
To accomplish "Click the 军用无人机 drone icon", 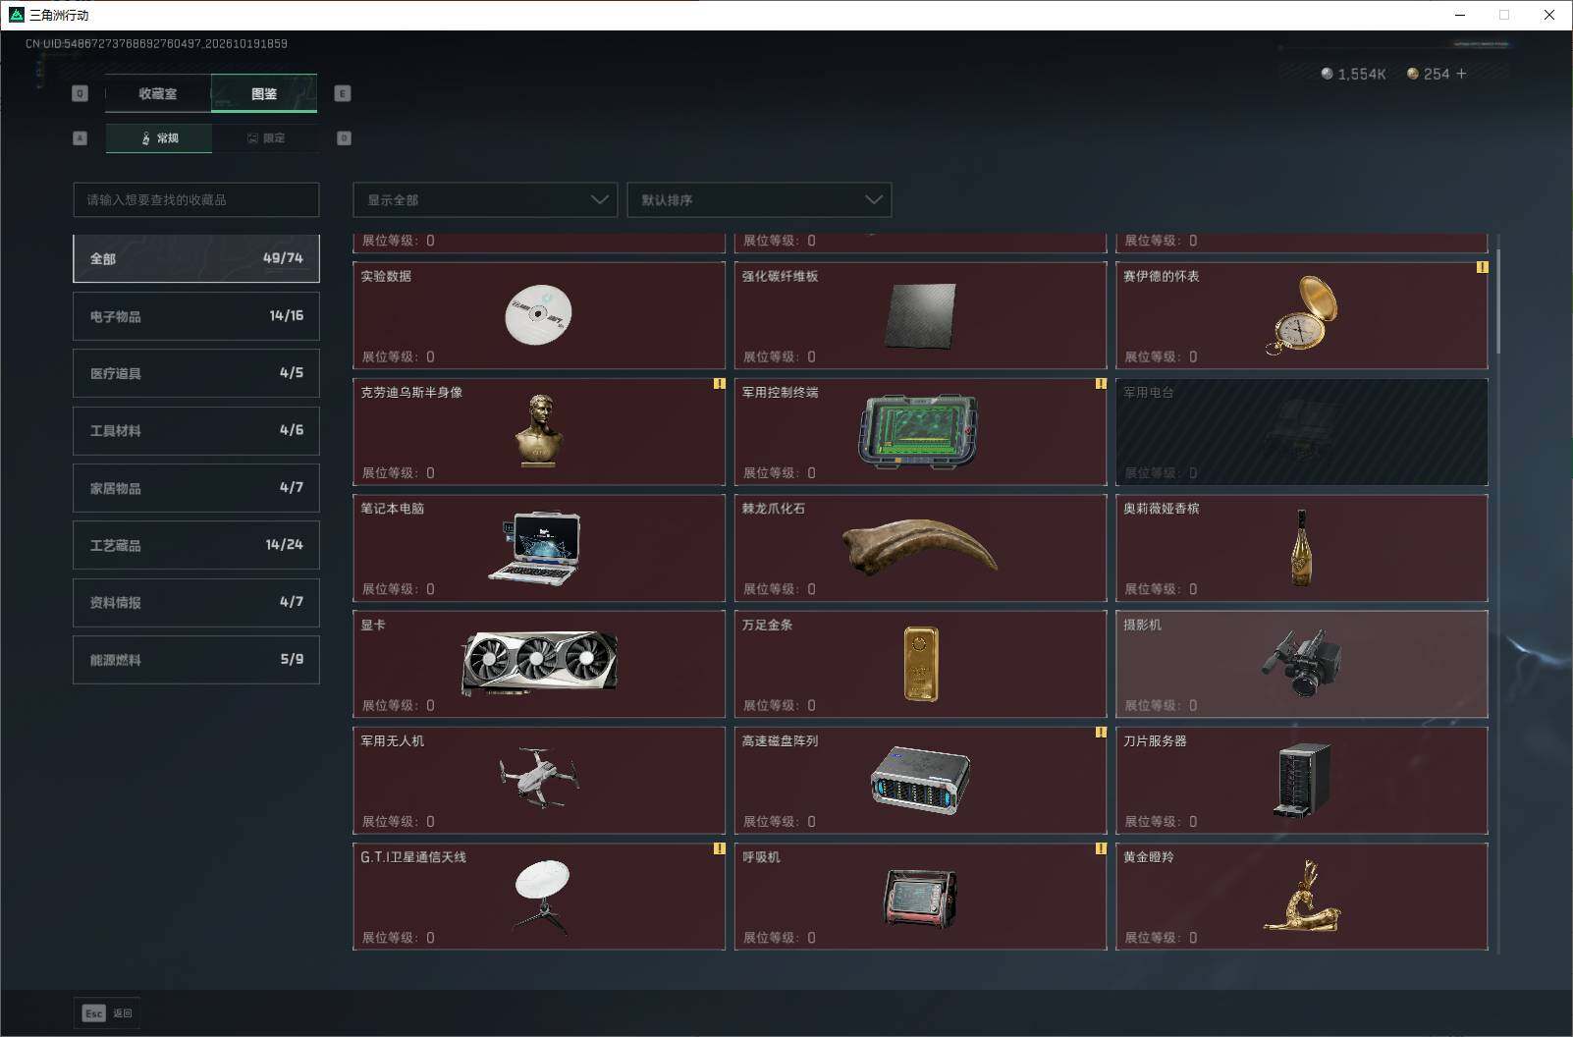I will coord(539,779).
